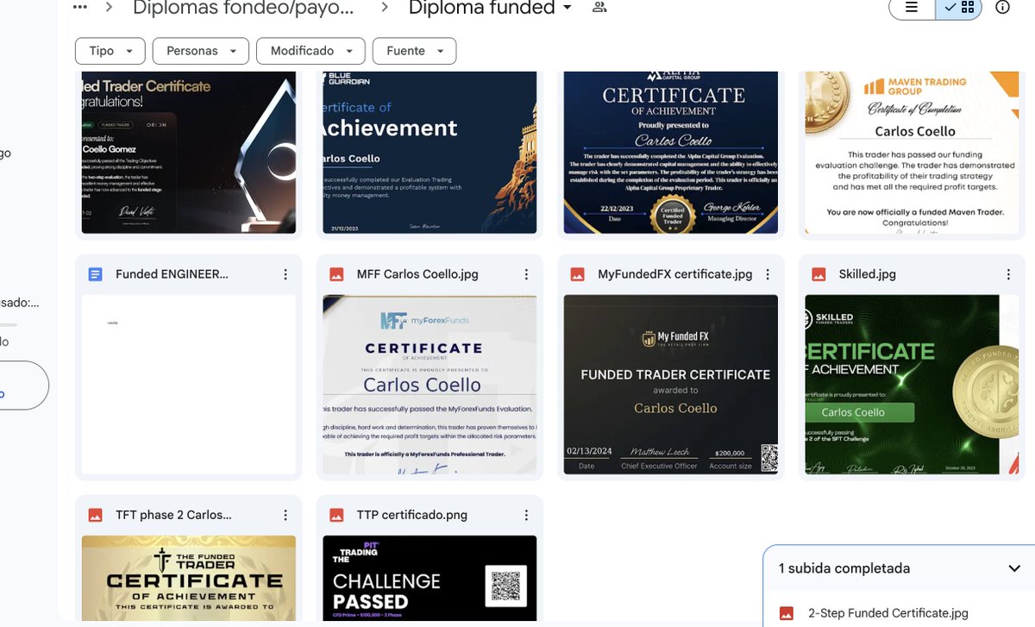
Task: Show folder details info icon
Action: point(1002,7)
